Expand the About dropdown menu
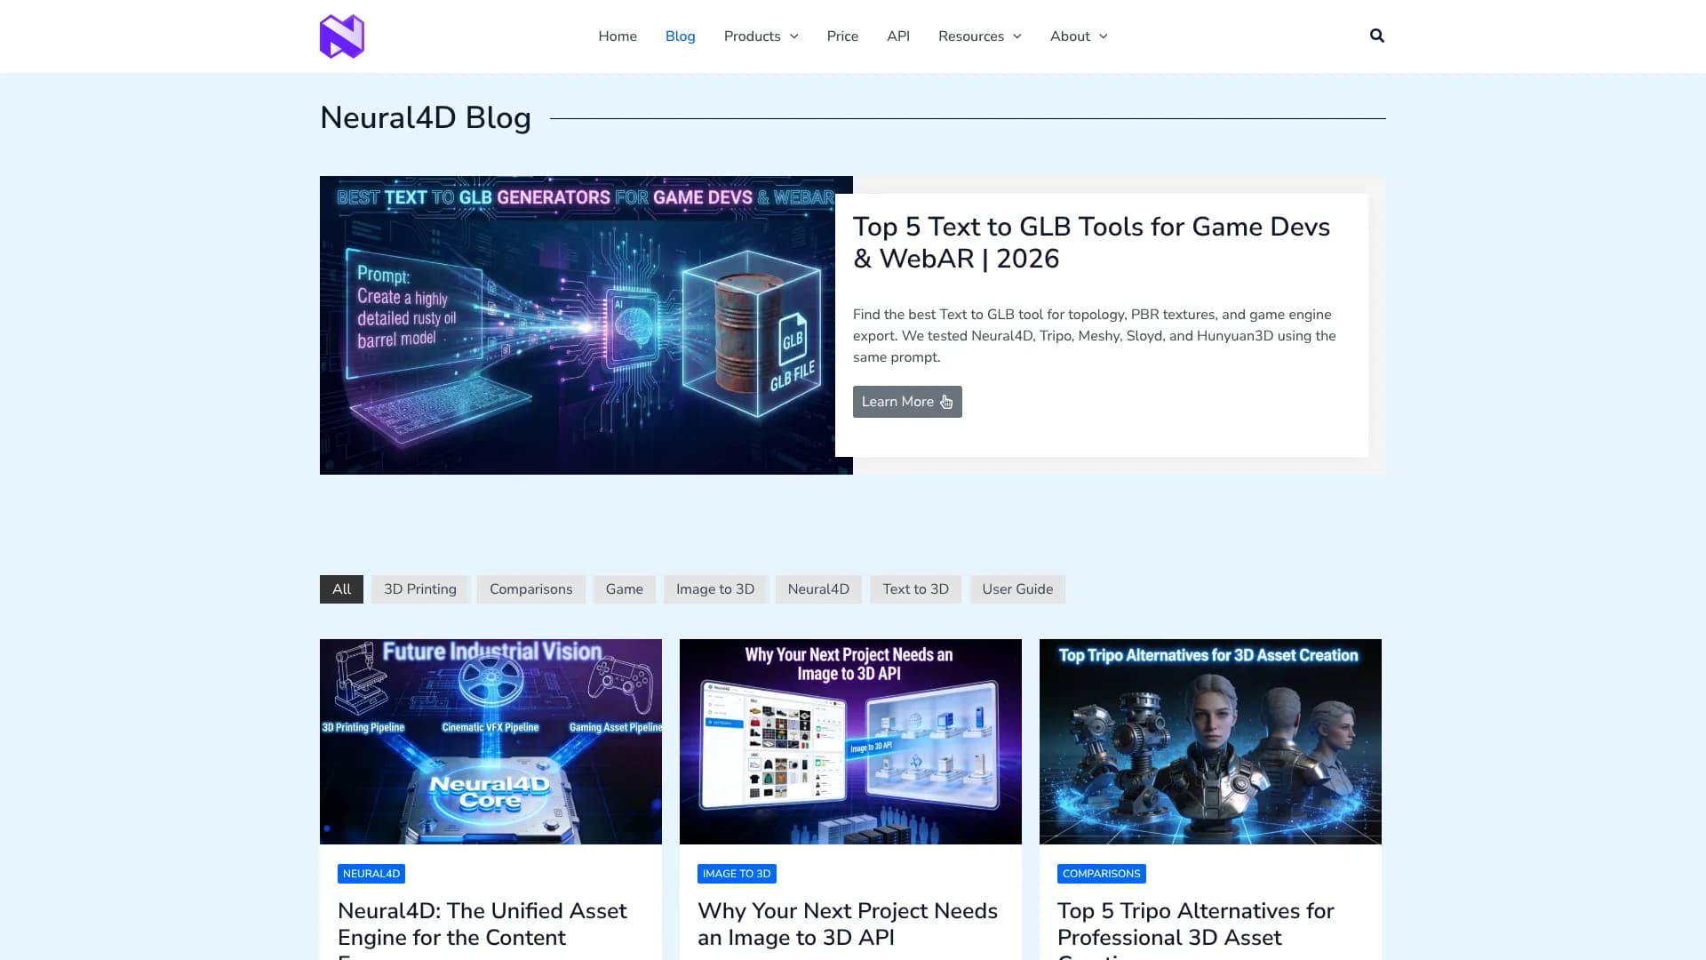This screenshot has width=1706, height=960. click(x=1078, y=36)
